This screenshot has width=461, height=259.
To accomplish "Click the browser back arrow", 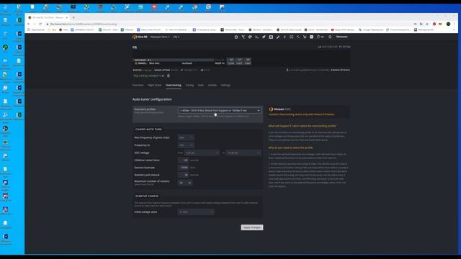I will (29, 24).
